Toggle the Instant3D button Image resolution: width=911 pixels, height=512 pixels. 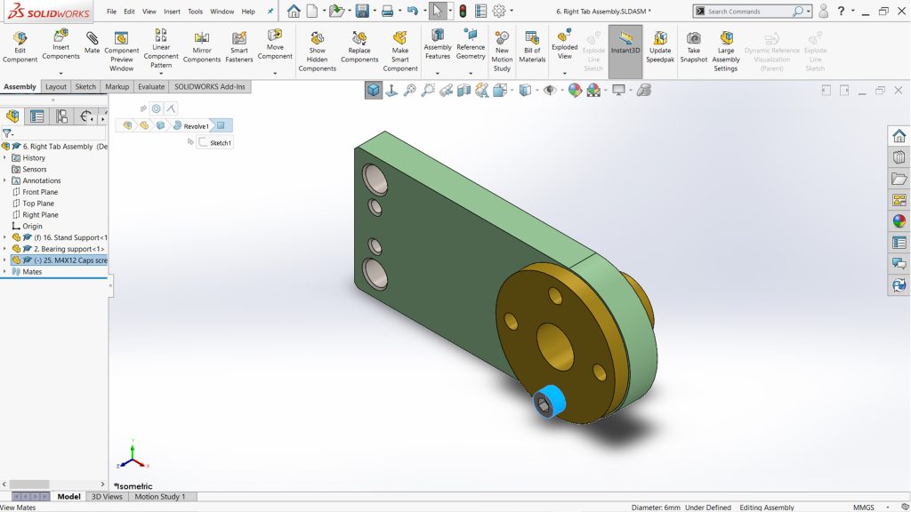coord(625,44)
